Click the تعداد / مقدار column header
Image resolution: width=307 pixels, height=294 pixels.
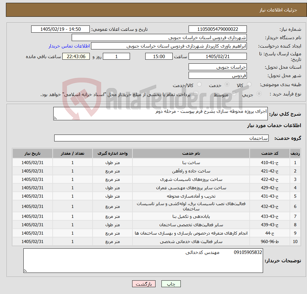[72, 154]
